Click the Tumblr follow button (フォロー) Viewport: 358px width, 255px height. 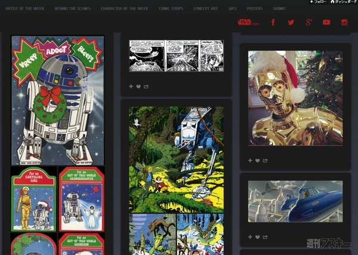[319, 2]
